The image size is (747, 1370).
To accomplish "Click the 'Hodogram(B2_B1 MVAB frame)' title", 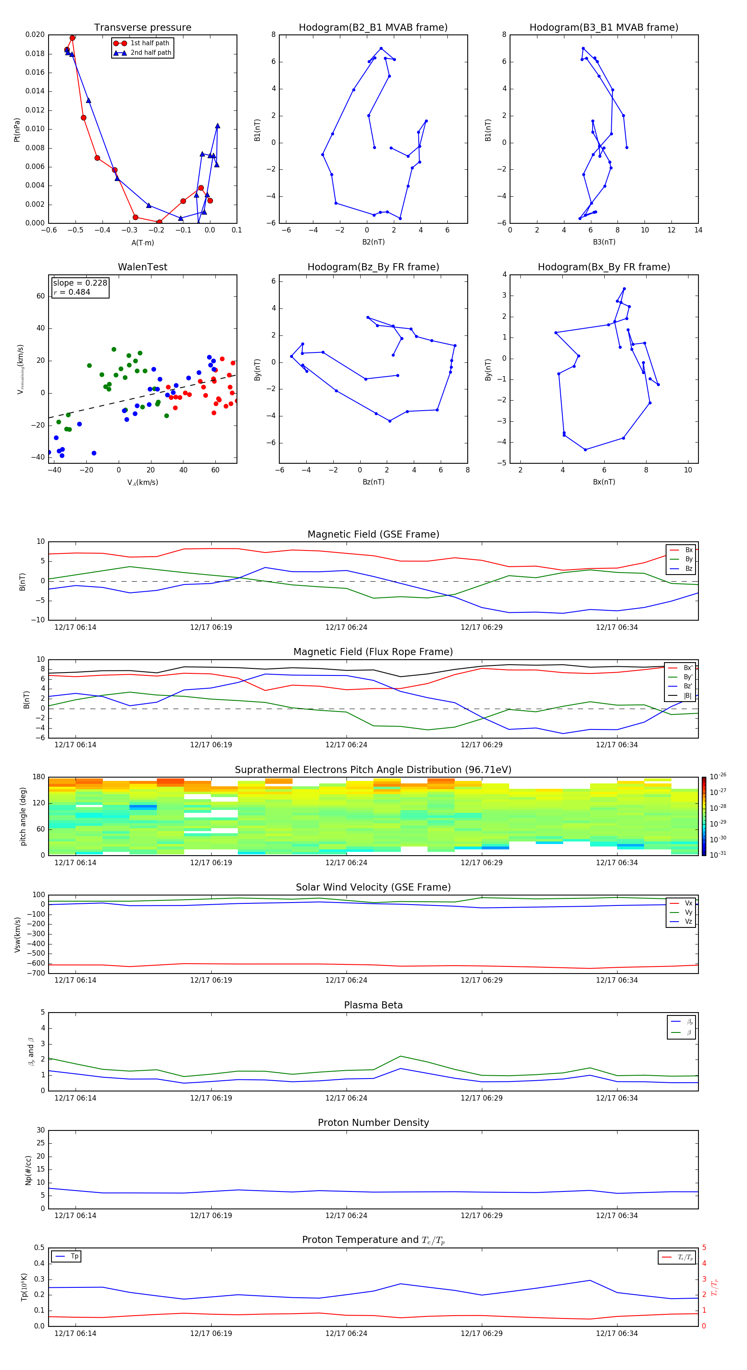I will (373, 28).
